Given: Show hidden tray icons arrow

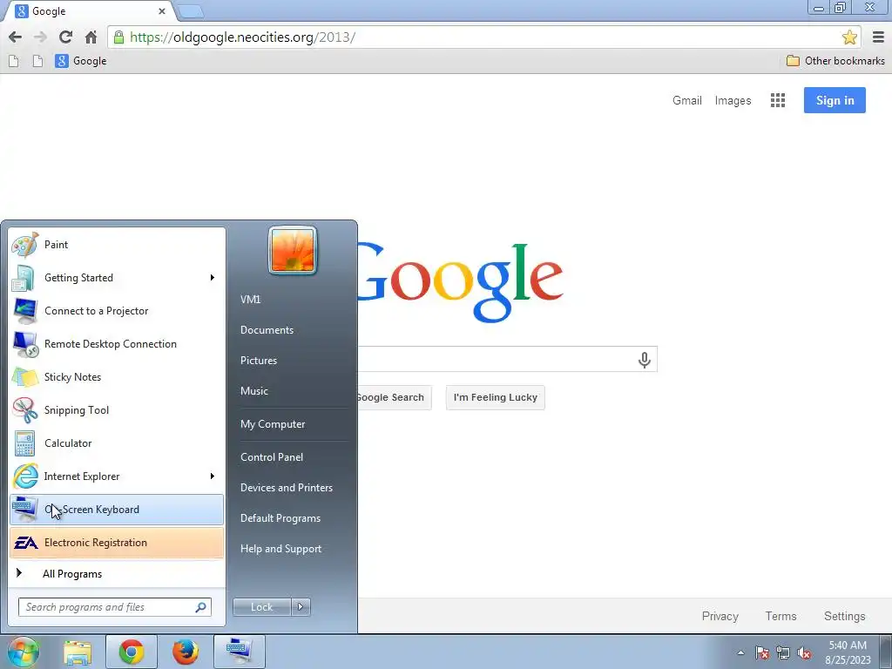Looking at the screenshot, I should click(740, 652).
